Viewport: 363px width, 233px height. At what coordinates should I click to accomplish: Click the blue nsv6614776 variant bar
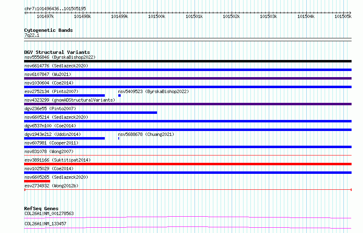[x=188, y=70]
